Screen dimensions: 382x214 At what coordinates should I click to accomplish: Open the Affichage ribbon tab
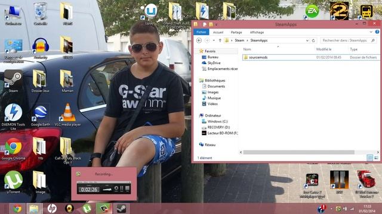(x=257, y=32)
